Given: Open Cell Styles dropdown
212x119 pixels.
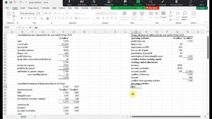Looking at the screenshot, I should [142, 16].
